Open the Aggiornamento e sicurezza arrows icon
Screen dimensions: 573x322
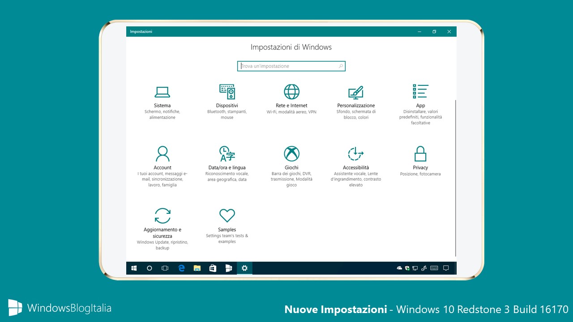[162, 216]
